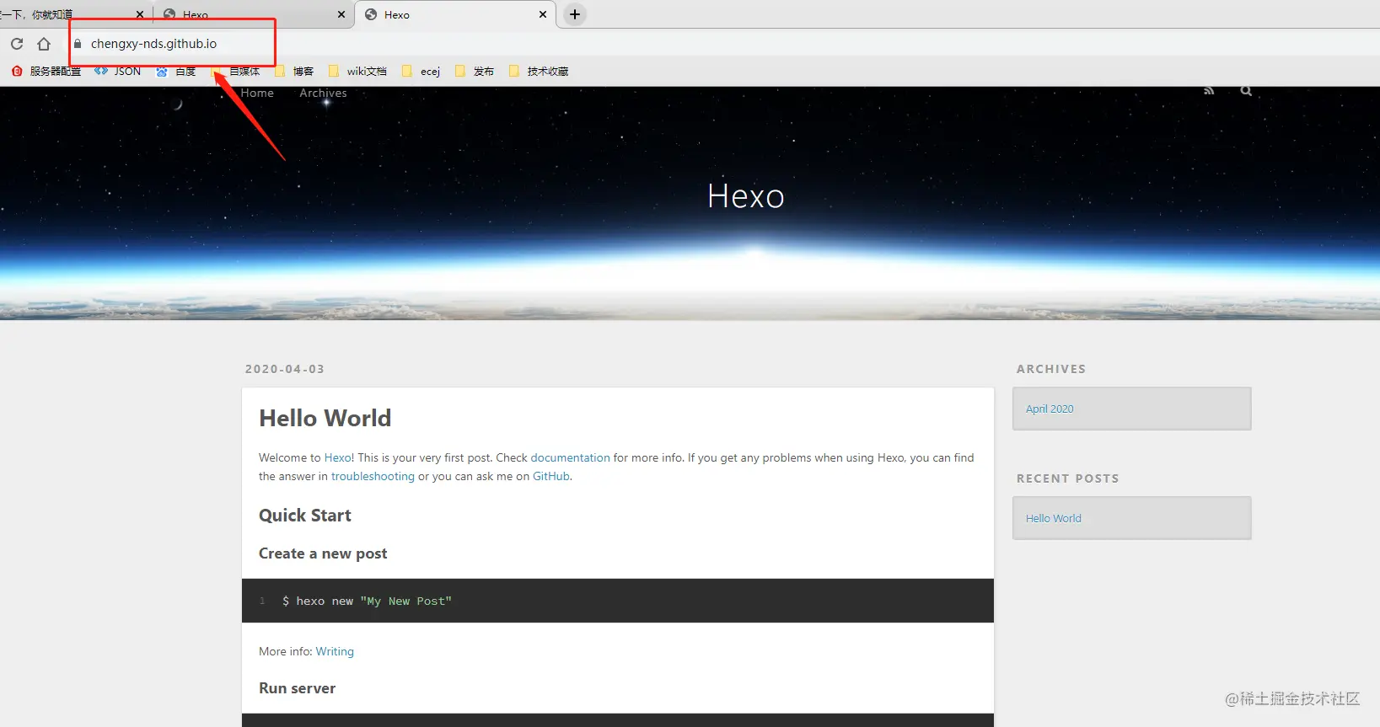This screenshot has height=727, width=1380.
Task: Close the 你就知道 Baidu tab
Action: 140,14
